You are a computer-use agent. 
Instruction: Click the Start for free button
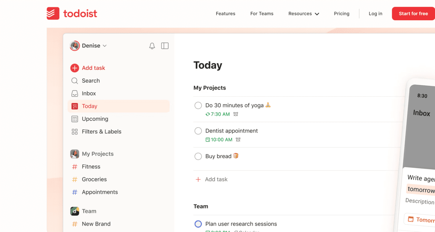coord(413,14)
